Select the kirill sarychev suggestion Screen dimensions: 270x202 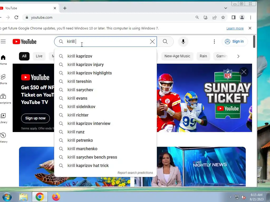[105, 90]
